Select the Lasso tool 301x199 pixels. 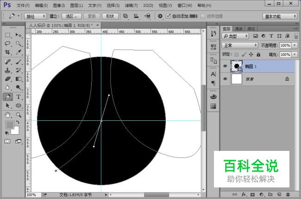(7, 44)
